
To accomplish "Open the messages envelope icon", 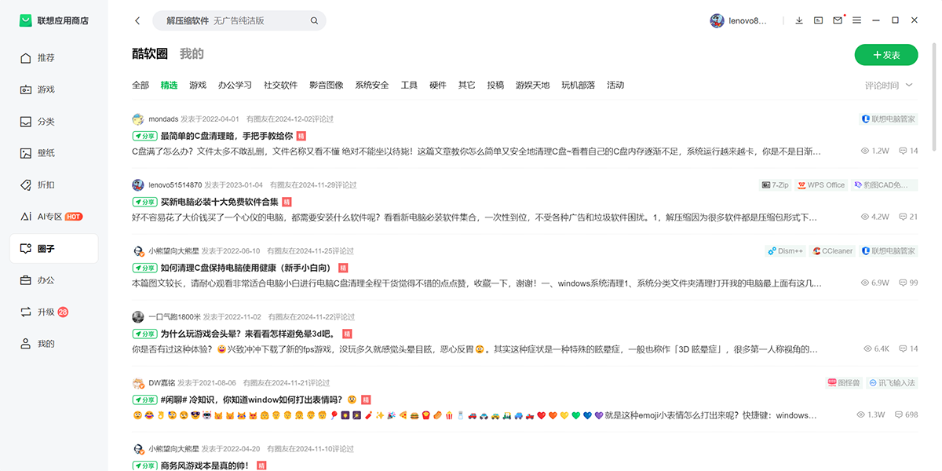I will pos(838,20).
